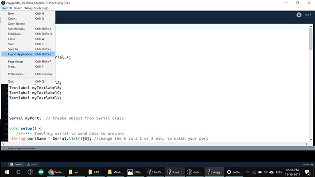Click the export canceled status message
The width and height of the screenshot is (315, 177).
(22, 149)
